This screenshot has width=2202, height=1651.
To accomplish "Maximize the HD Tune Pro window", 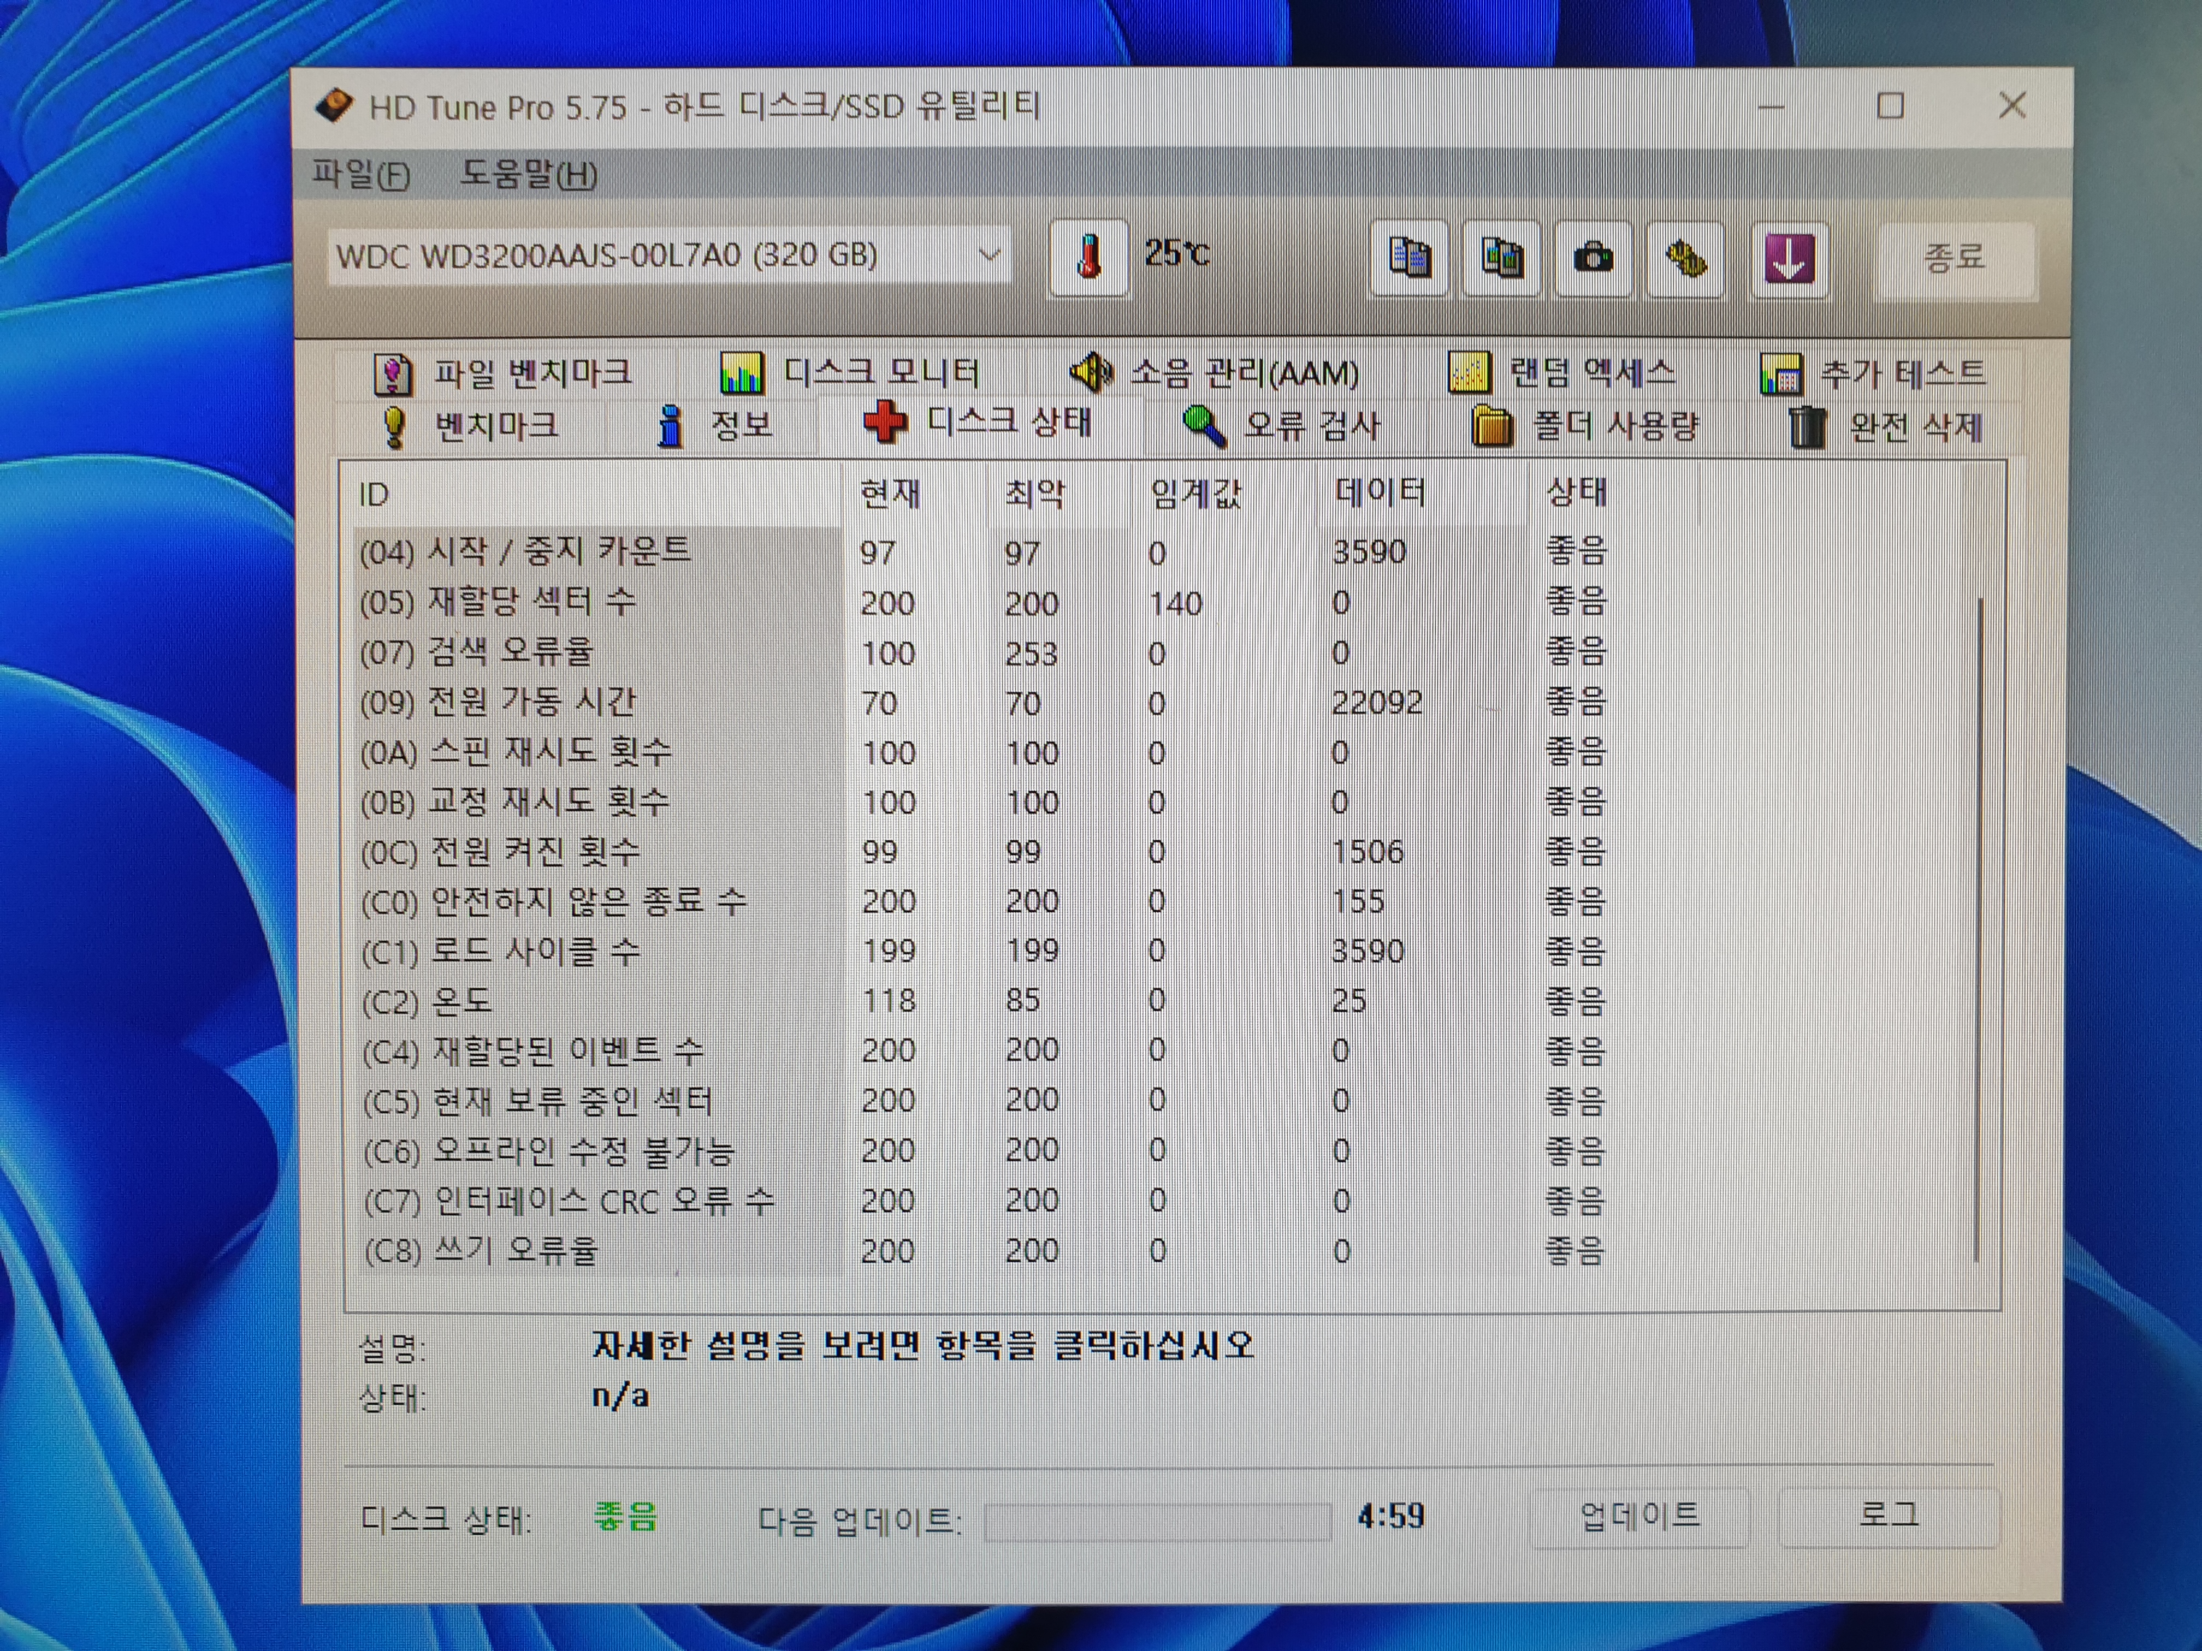I will tap(1890, 105).
